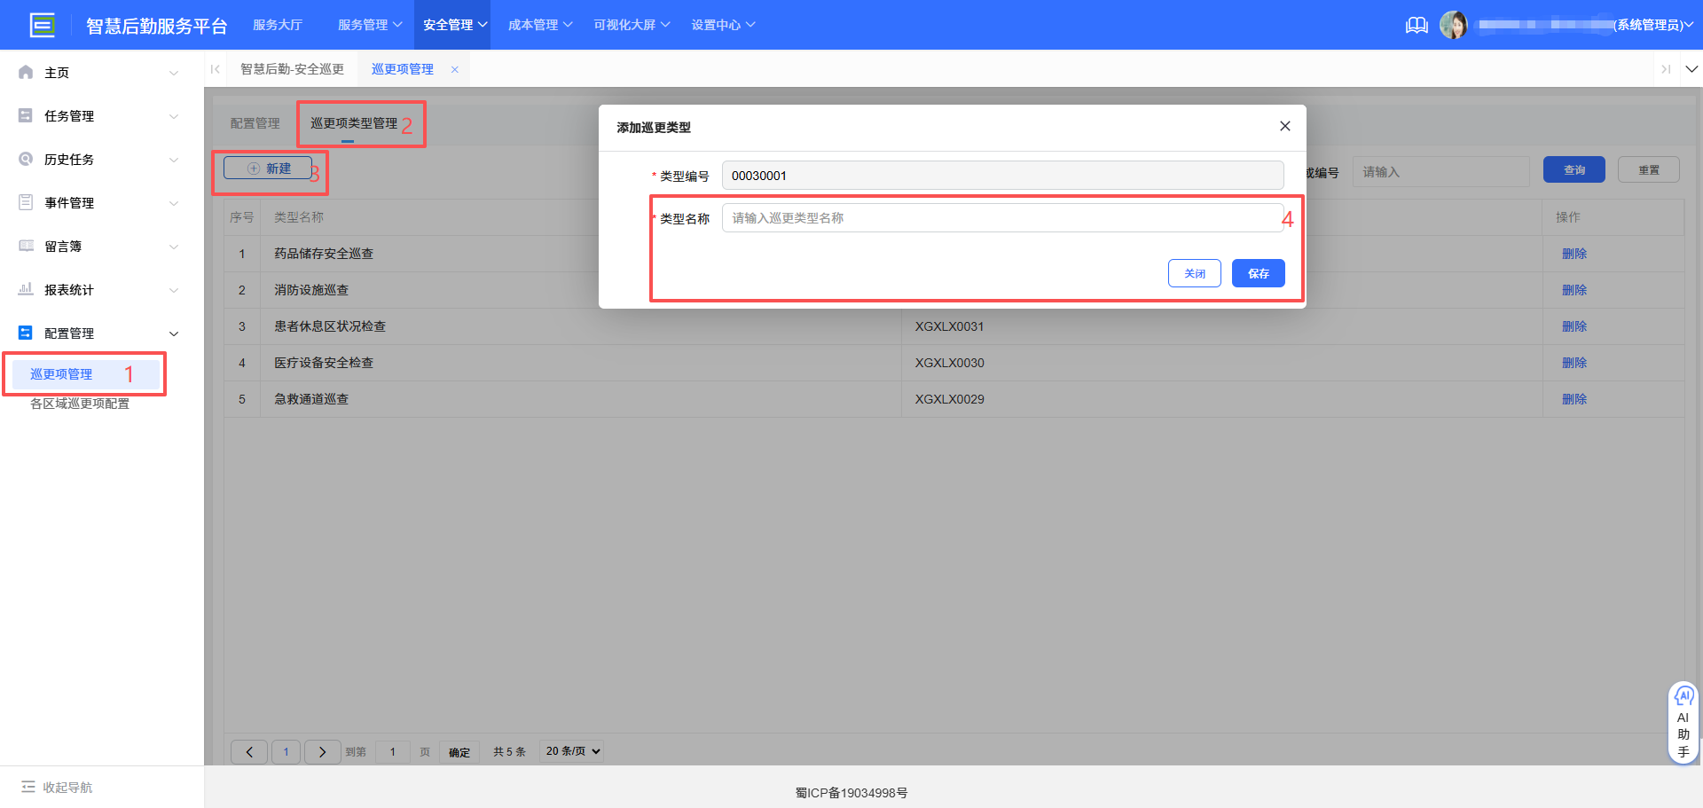This screenshot has height=808, width=1703.
Task: Go to next page arrow in pagination
Action: (x=322, y=751)
